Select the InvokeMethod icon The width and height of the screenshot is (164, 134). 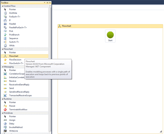(x=5, y=127)
